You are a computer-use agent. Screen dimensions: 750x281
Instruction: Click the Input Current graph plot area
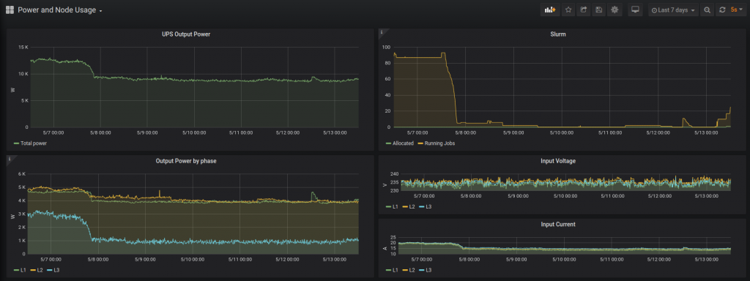(565, 246)
